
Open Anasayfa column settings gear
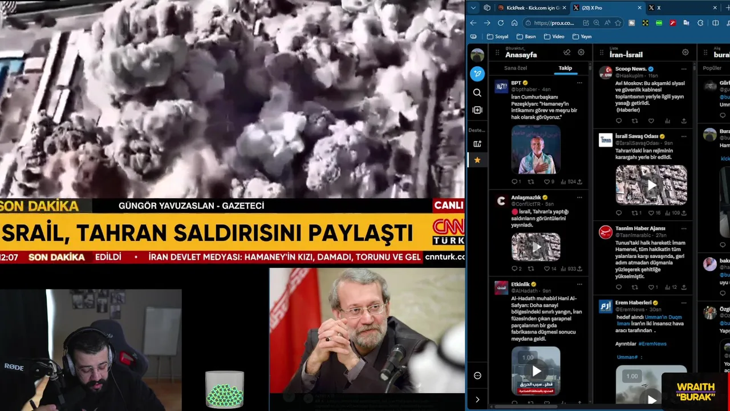(x=581, y=53)
